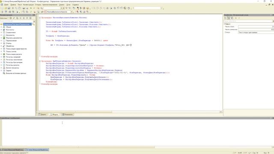
Task: Select the Обработки tree row
Action: pos(10,46)
